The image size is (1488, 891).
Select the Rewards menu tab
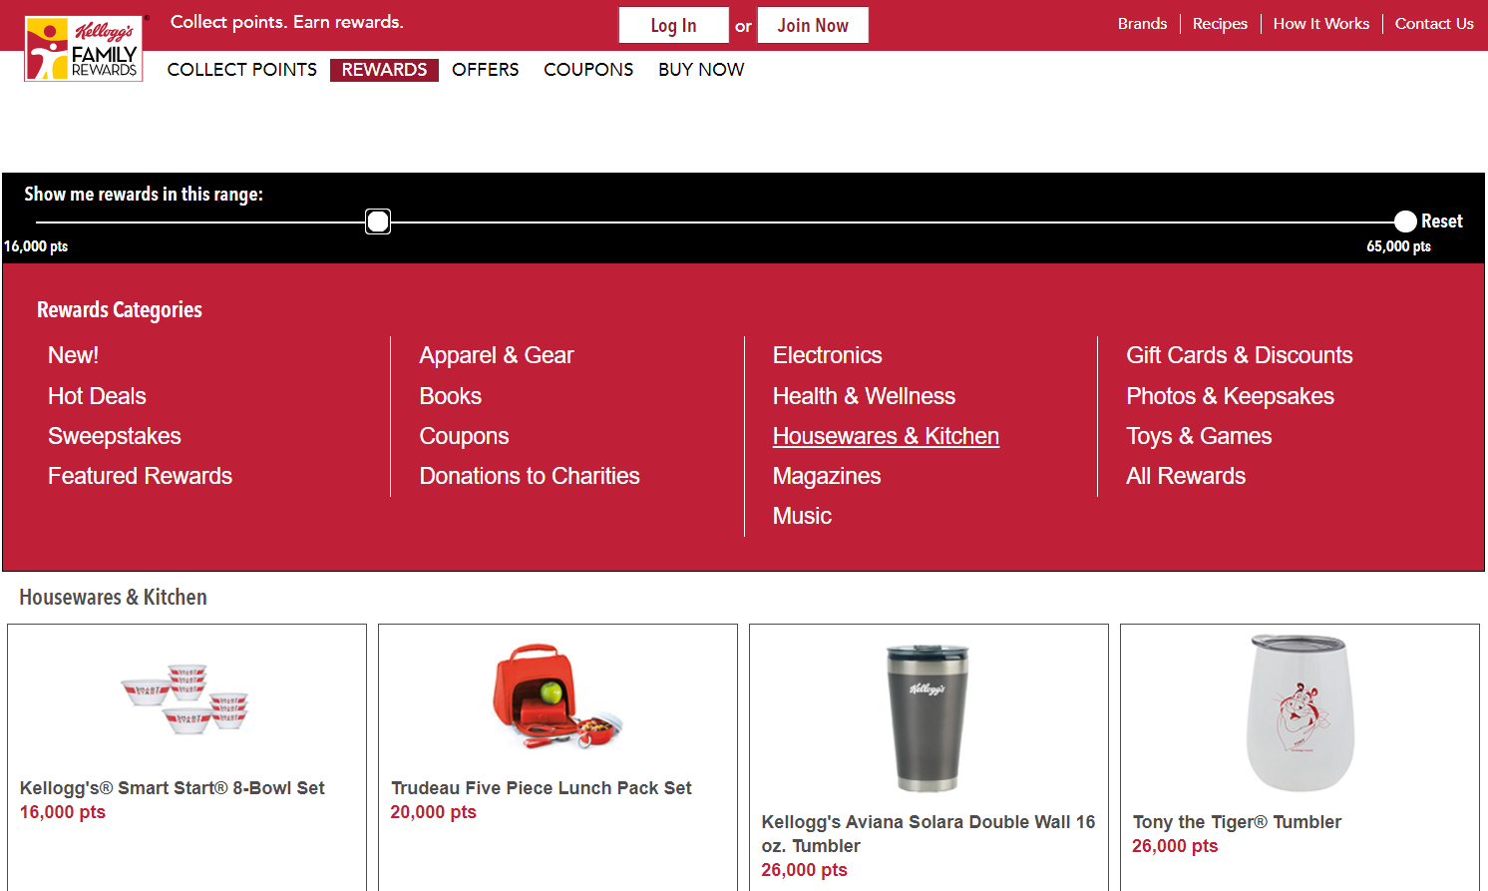coord(384,70)
